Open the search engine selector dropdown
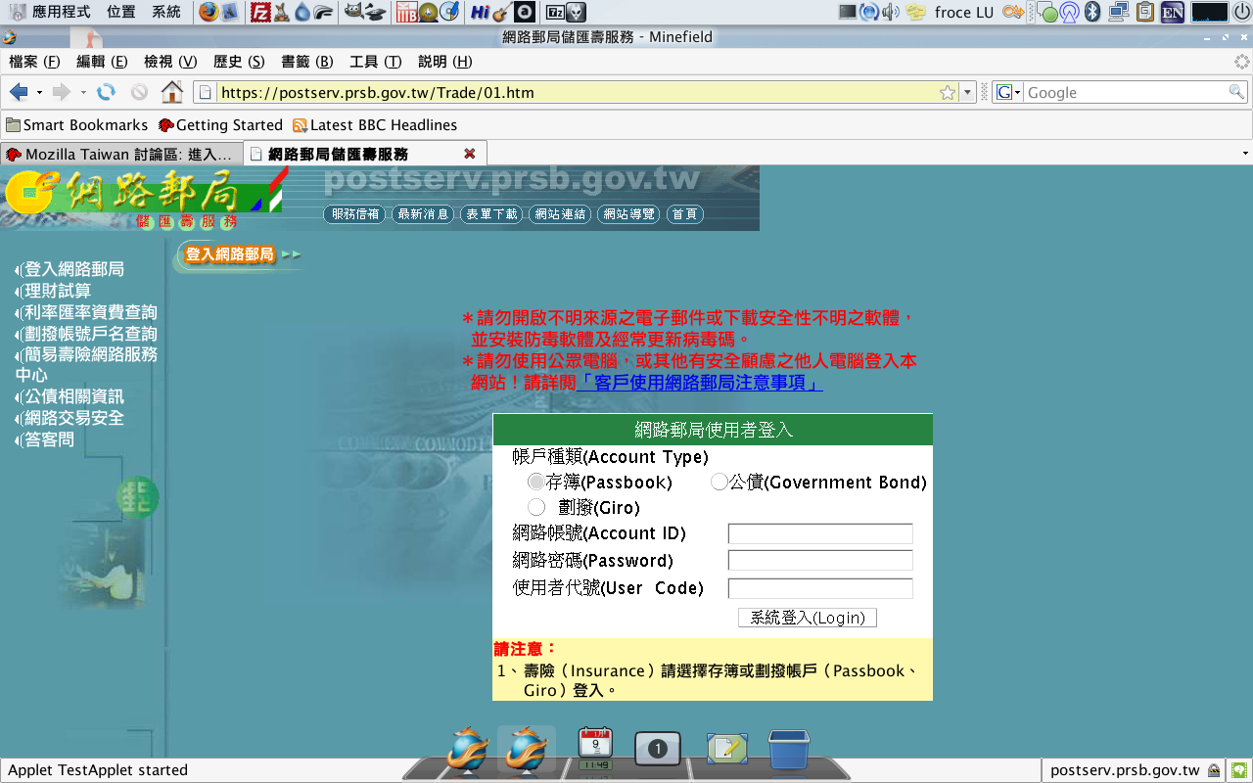The height and width of the screenshot is (783, 1253). click(1007, 92)
